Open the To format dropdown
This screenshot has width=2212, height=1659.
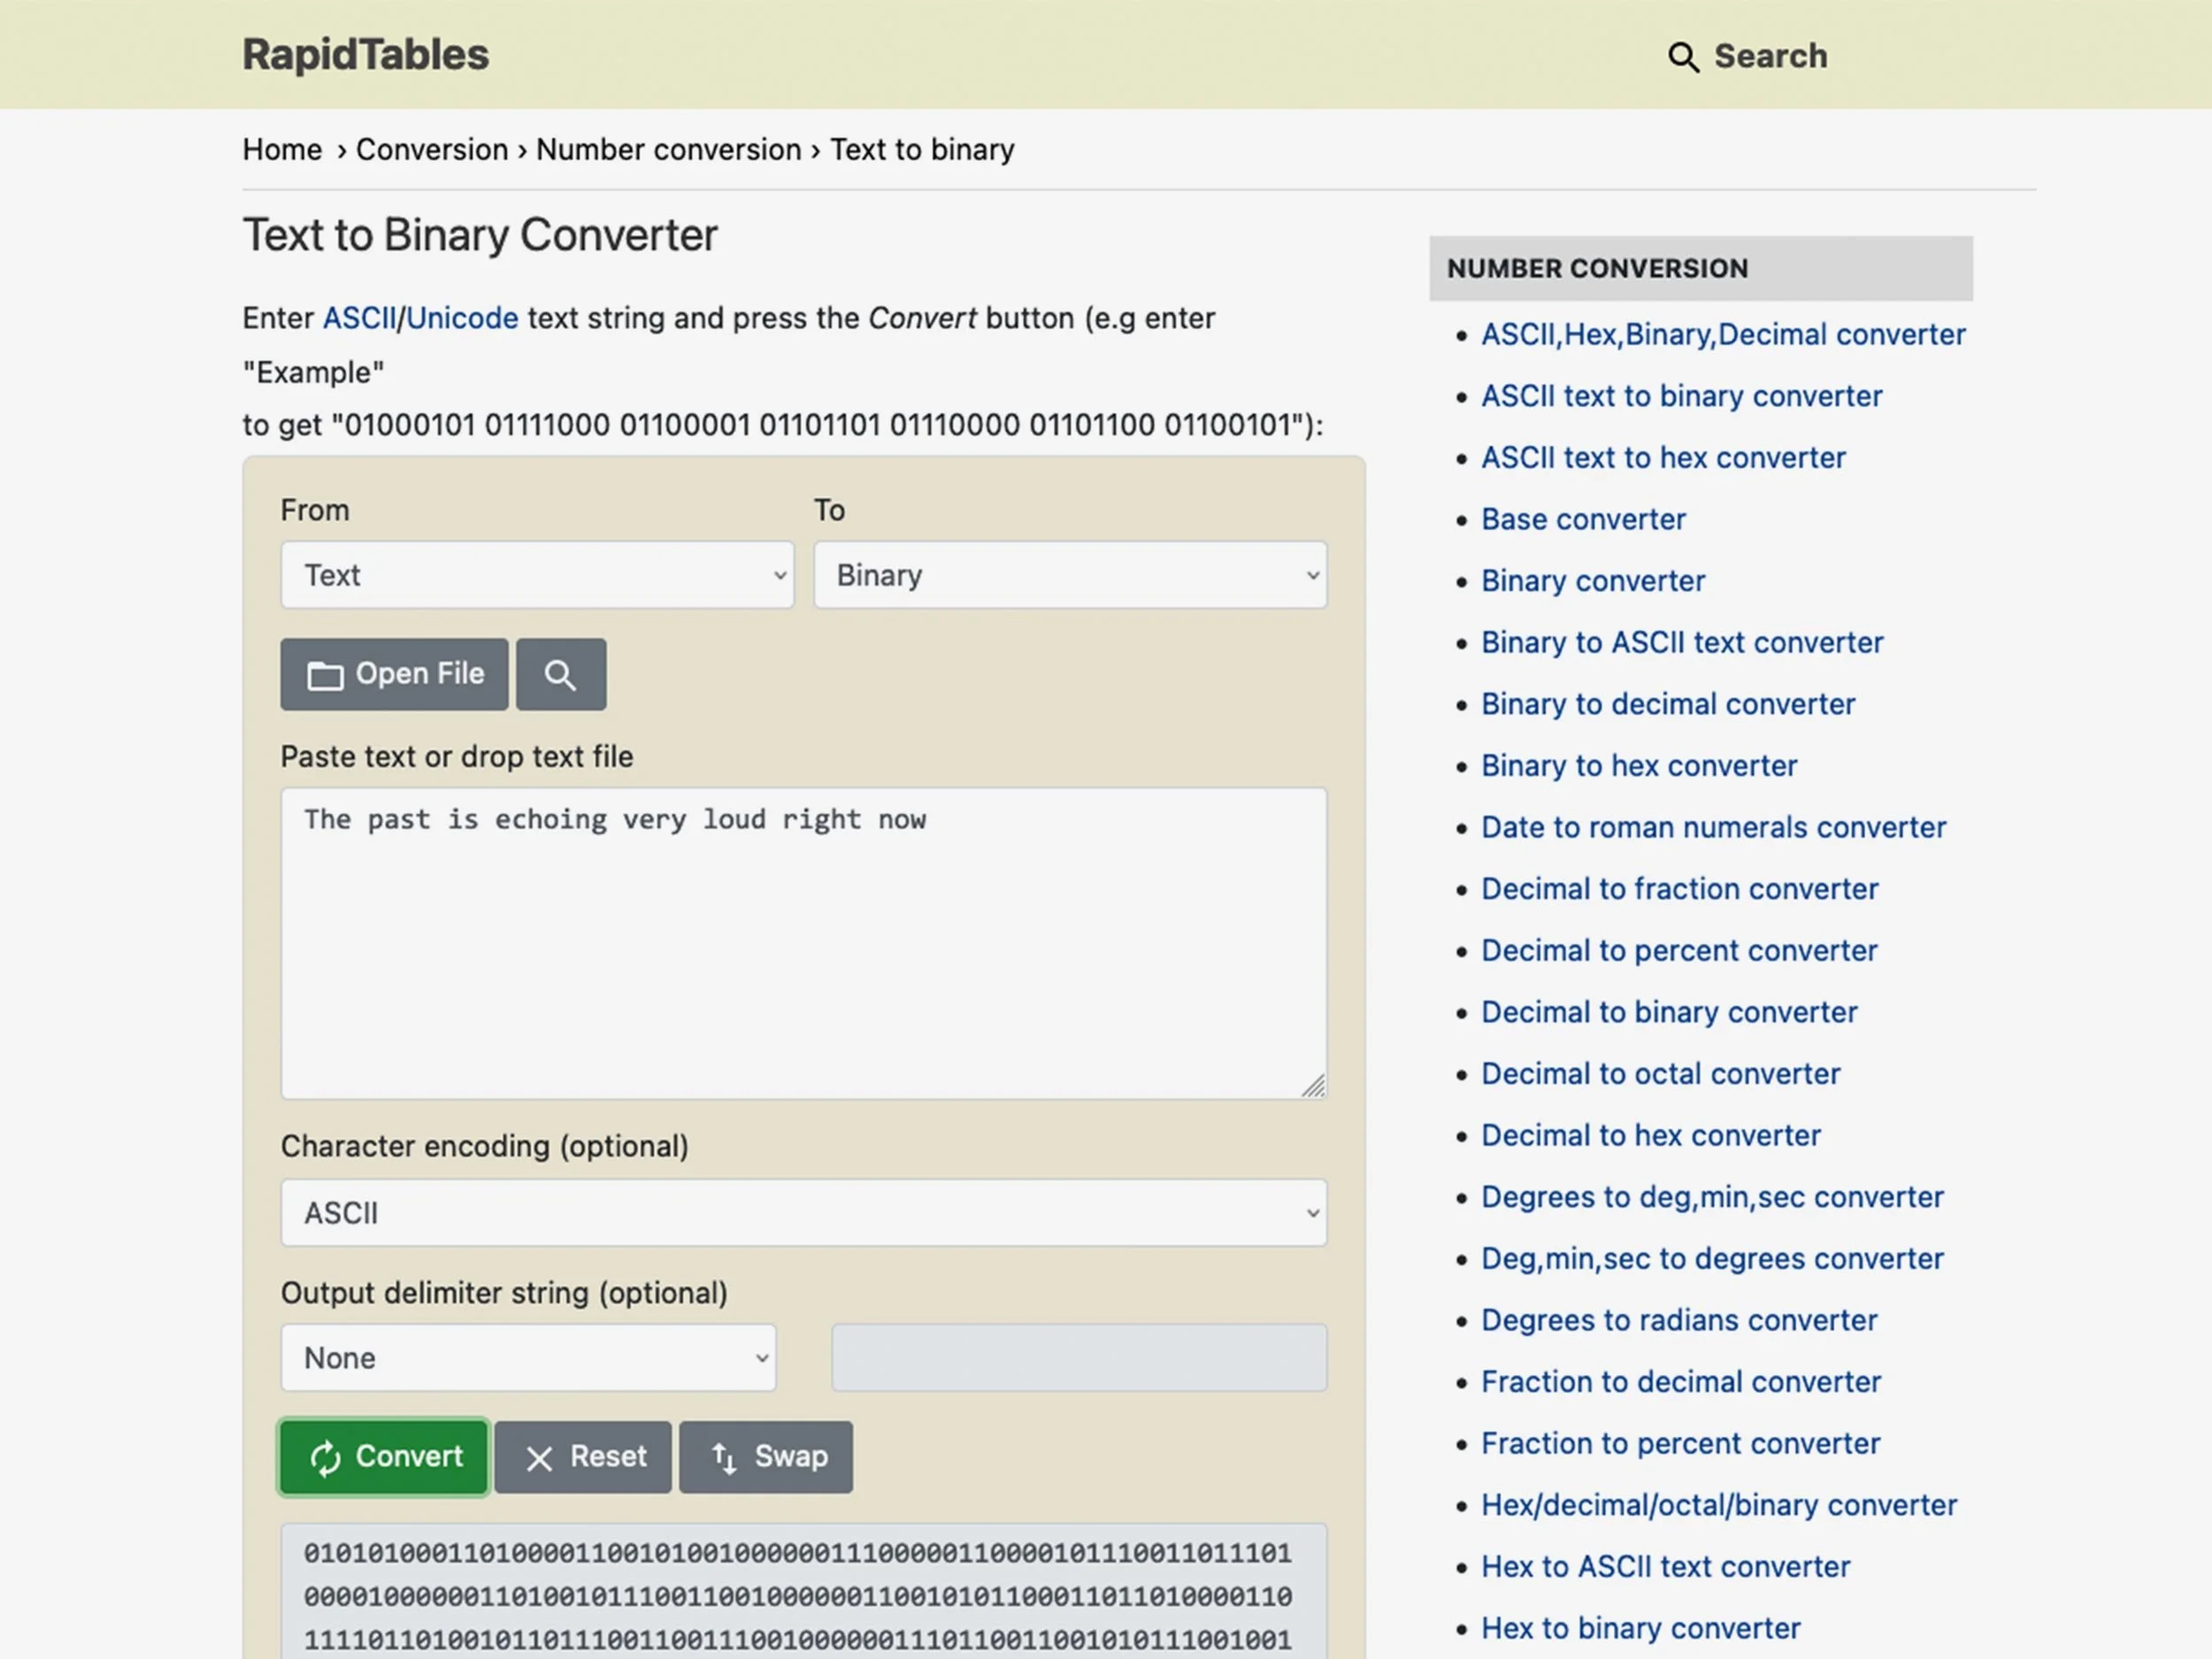(x=1070, y=575)
